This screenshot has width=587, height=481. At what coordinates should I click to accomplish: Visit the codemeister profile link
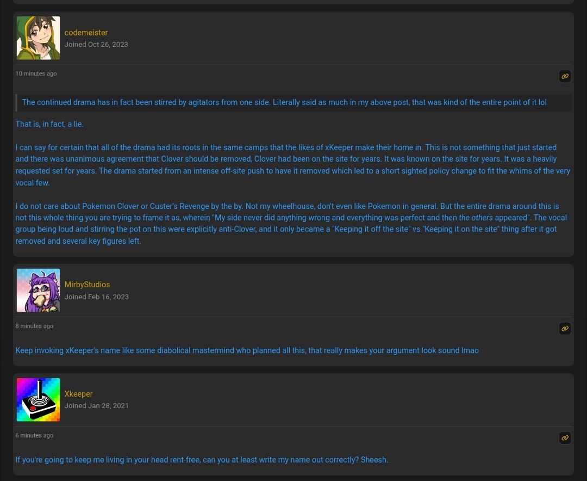point(86,33)
